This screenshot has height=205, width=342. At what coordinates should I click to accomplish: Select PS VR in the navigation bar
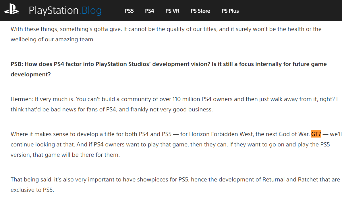[172, 11]
